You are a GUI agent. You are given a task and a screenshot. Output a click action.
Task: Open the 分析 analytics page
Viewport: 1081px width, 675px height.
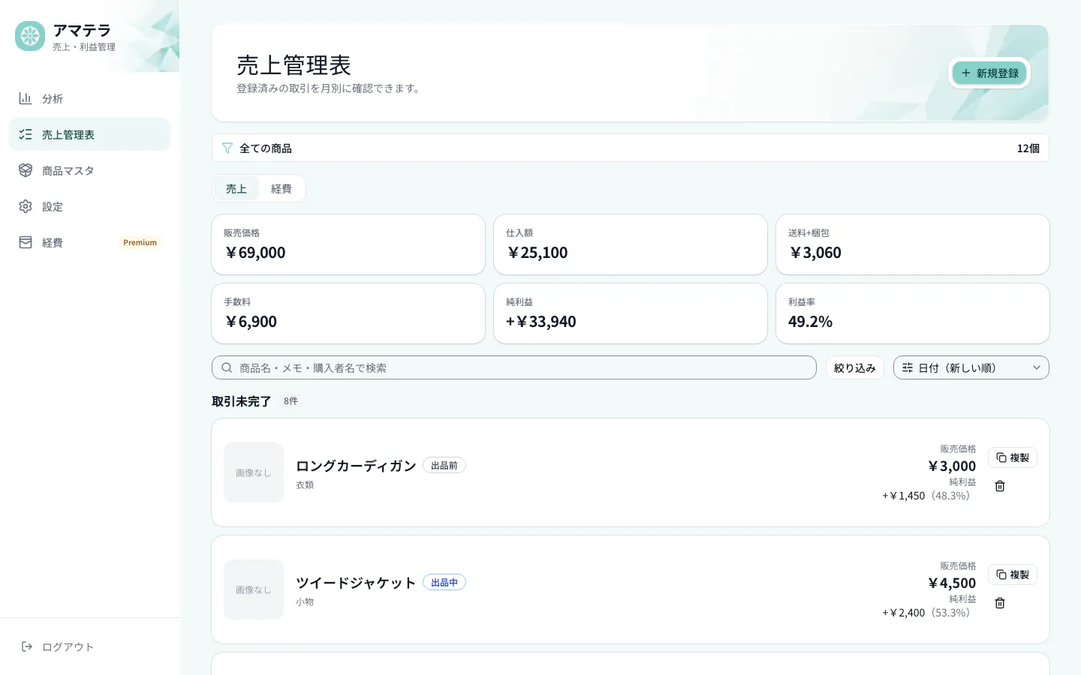click(x=89, y=98)
